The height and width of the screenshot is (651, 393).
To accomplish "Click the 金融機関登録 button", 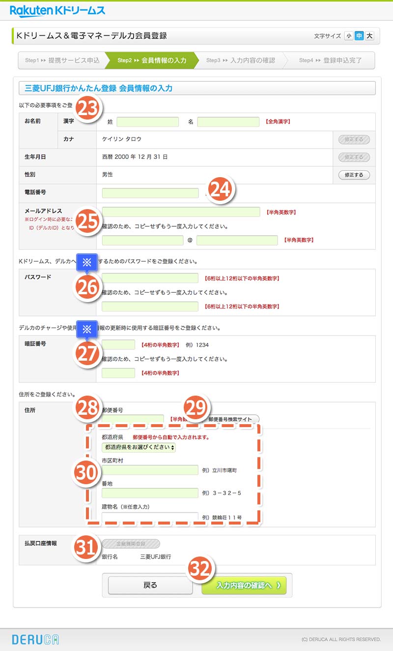I will click(131, 544).
